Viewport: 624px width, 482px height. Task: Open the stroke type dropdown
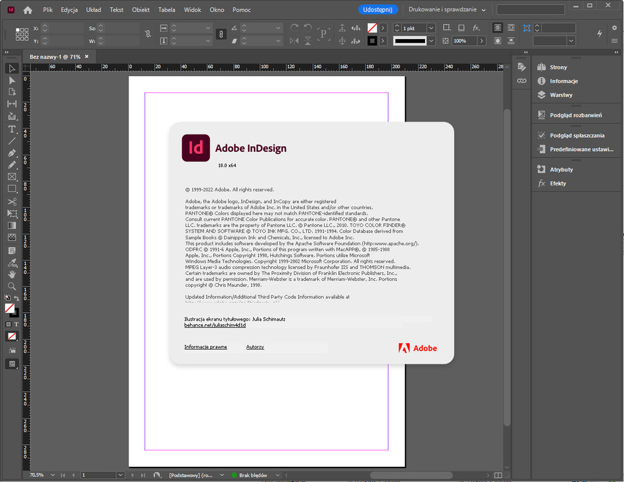coord(431,40)
